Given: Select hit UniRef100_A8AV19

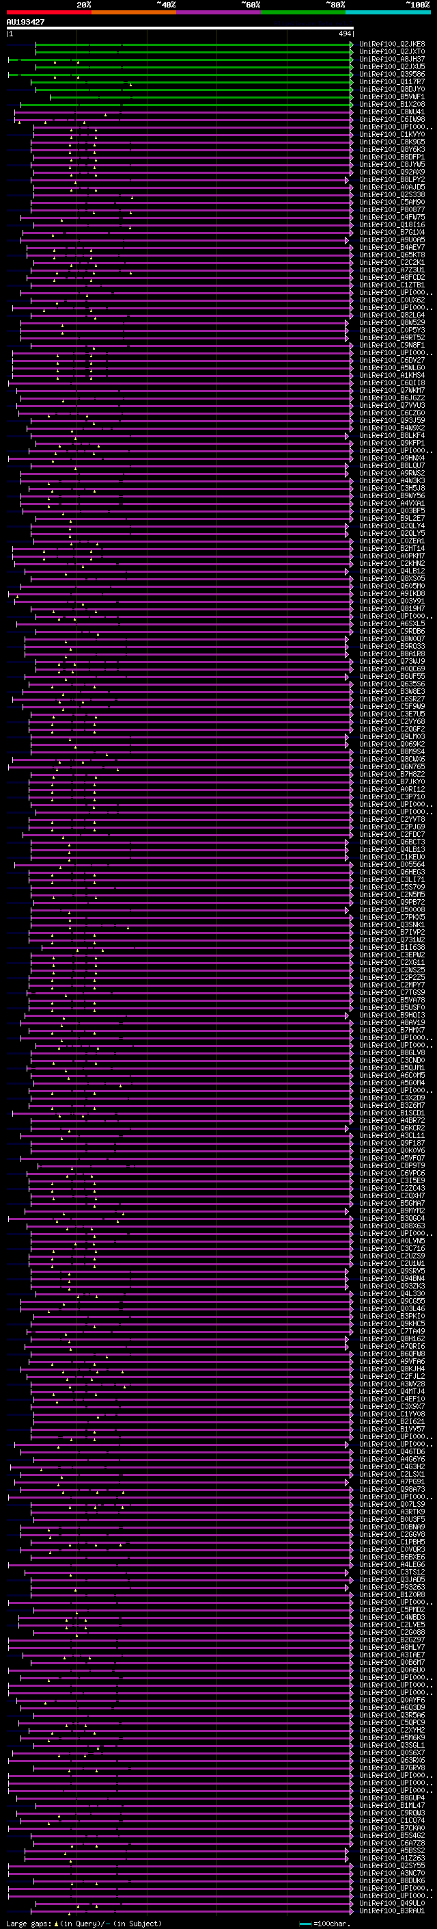Looking at the screenshot, I should pyautogui.click(x=392, y=1023).
